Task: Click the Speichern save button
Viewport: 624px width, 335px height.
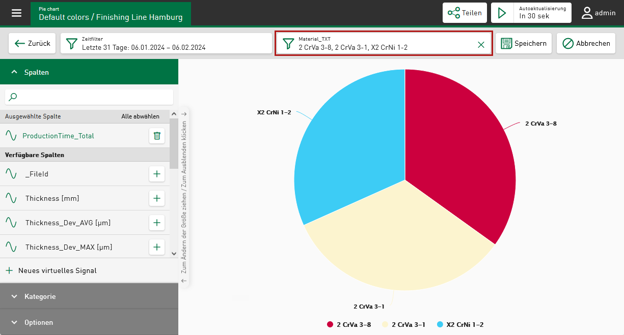Action: pos(523,43)
